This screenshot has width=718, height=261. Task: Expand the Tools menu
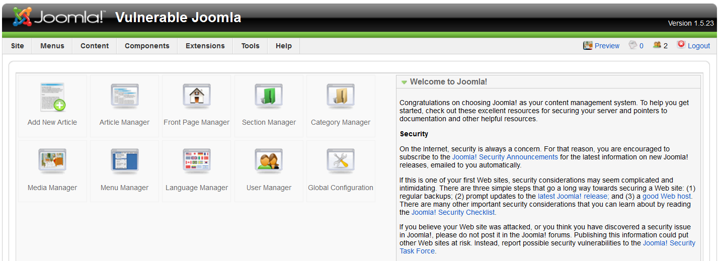(250, 46)
